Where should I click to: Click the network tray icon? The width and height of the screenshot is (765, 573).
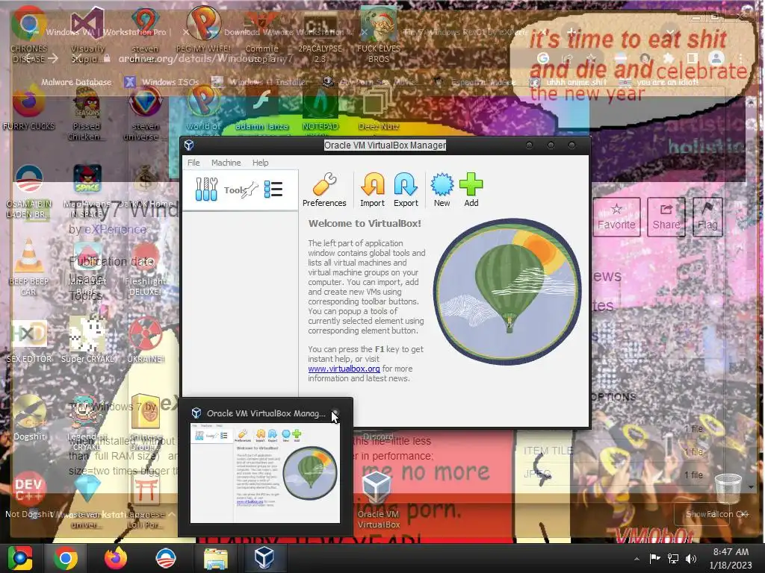(673, 558)
